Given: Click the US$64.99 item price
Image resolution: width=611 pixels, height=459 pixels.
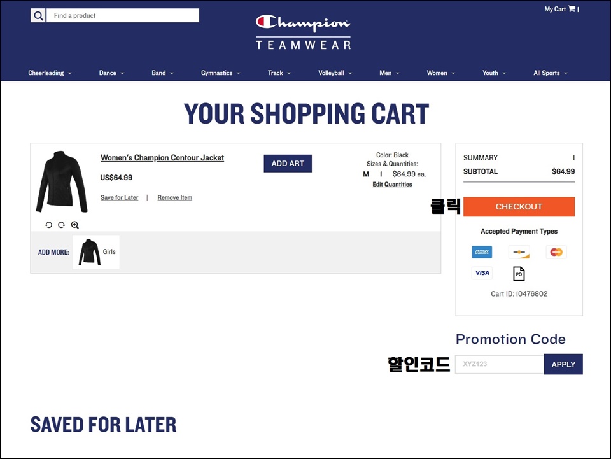Looking at the screenshot, I should tap(116, 178).
